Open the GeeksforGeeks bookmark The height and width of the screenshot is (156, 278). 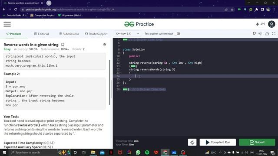pyautogui.click(x=15, y=16)
